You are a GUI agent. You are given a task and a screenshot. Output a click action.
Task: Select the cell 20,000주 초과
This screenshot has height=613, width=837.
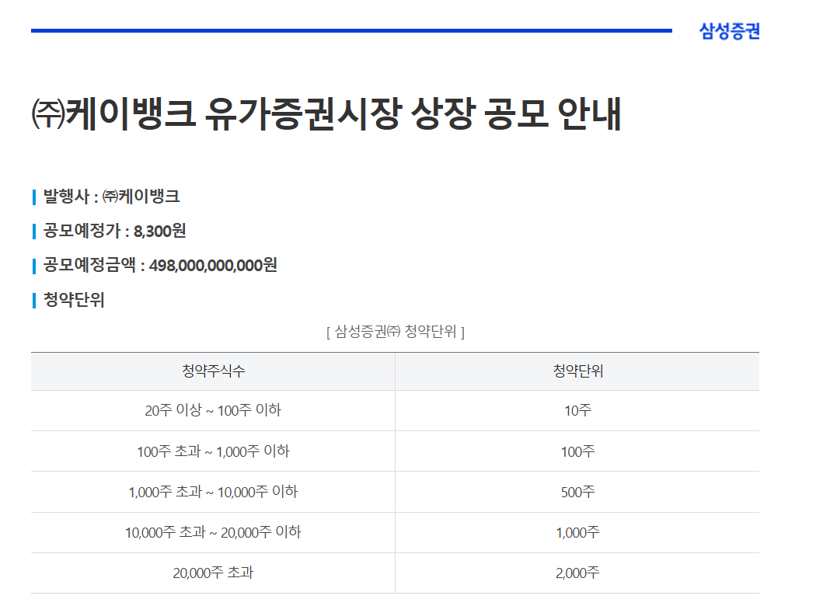pyautogui.click(x=213, y=573)
